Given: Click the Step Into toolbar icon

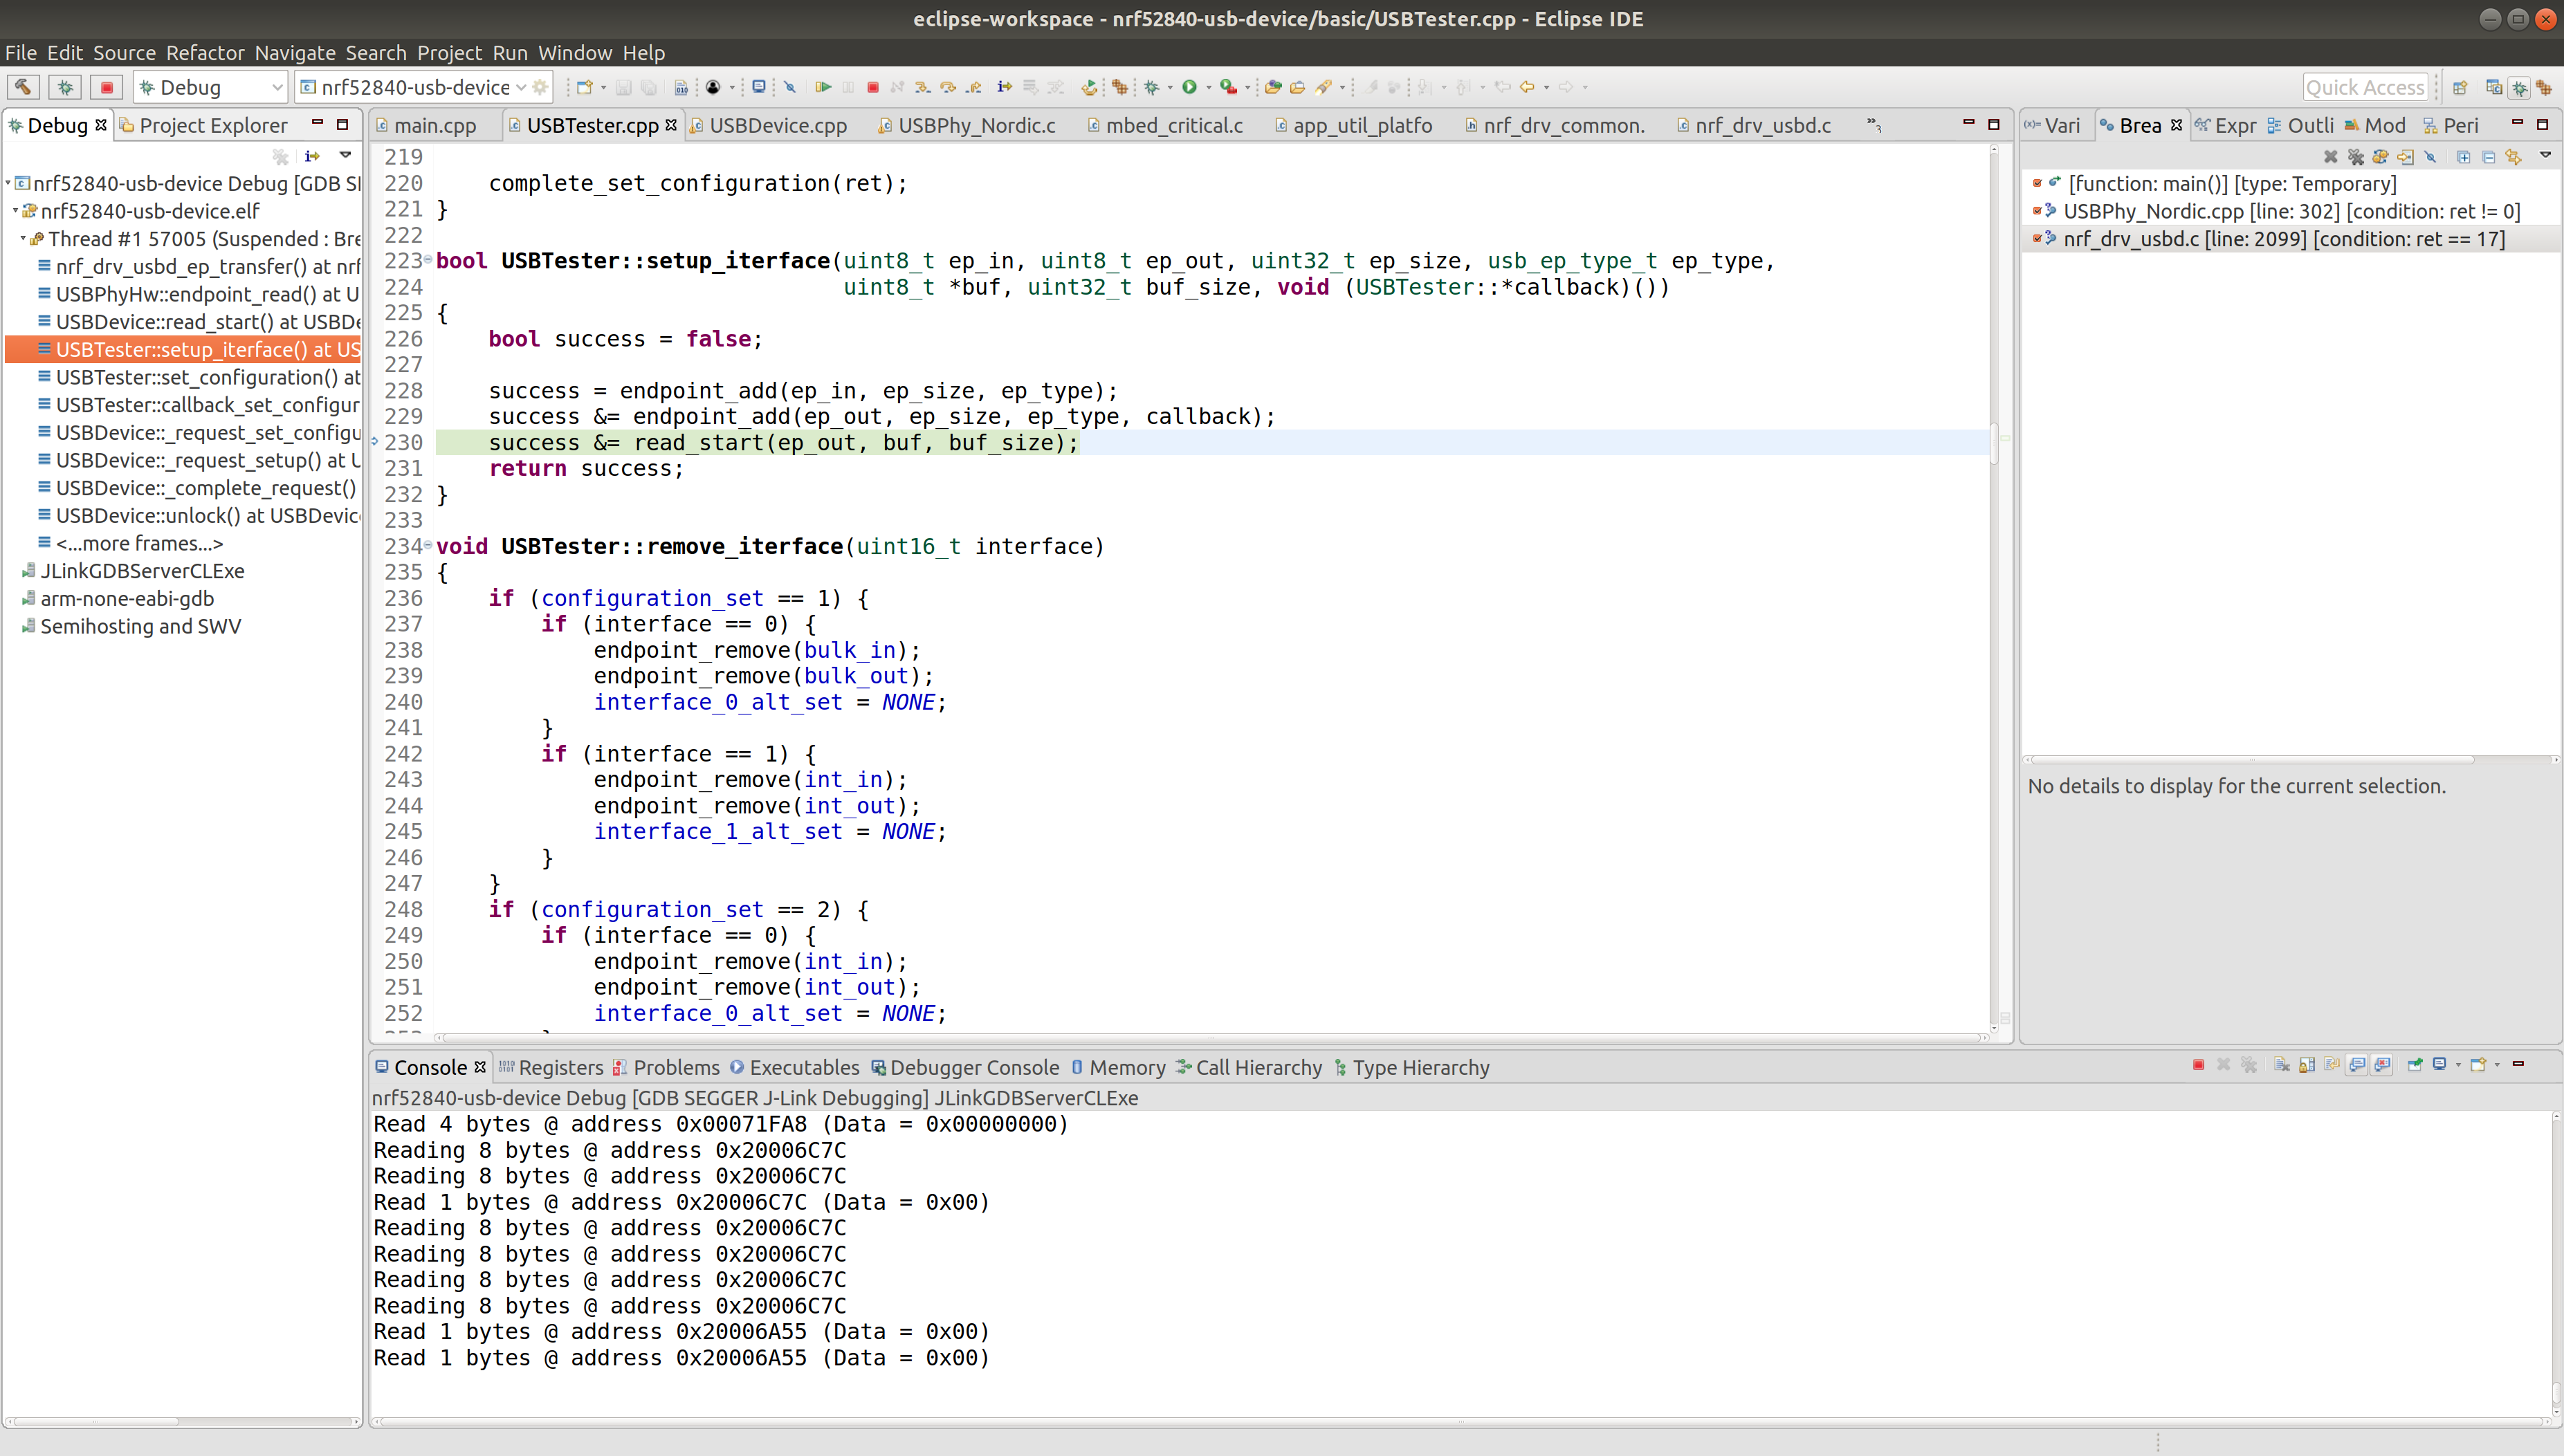Looking at the screenshot, I should pyautogui.click(x=923, y=87).
